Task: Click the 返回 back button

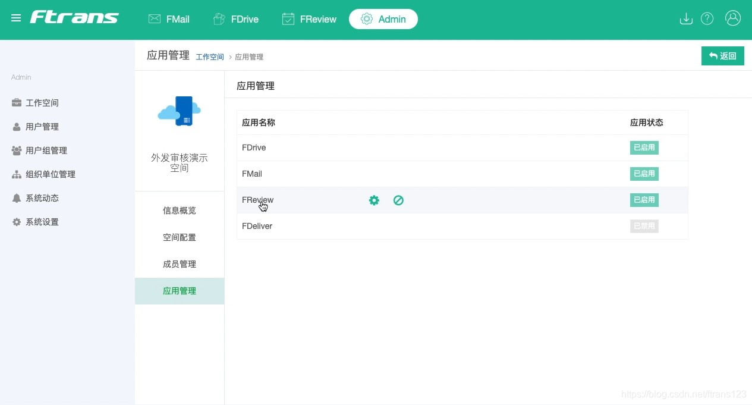Action: [722, 56]
